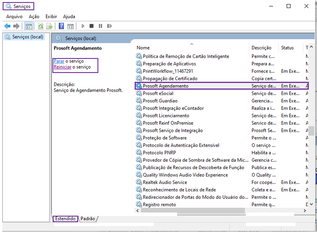Open the Arquivo menu

pyautogui.click(x=14, y=16)
